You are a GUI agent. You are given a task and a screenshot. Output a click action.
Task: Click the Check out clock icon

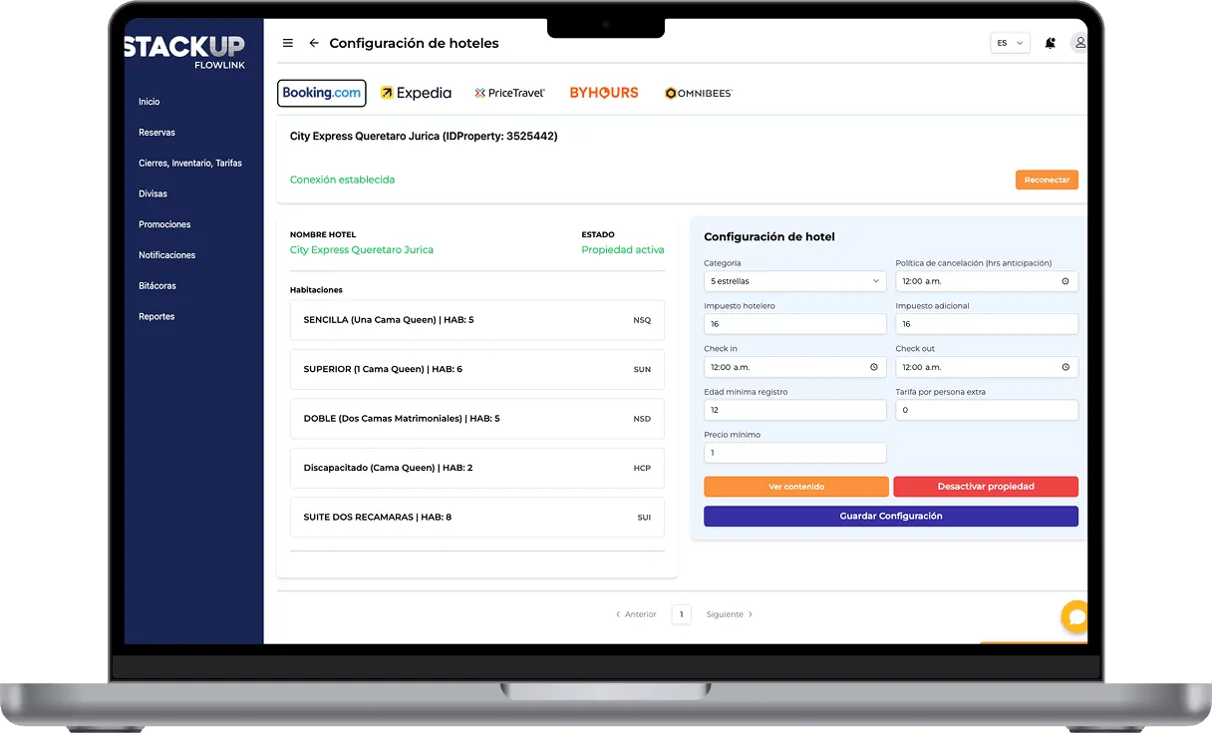pyautogui.click(x=1065, y=367)
